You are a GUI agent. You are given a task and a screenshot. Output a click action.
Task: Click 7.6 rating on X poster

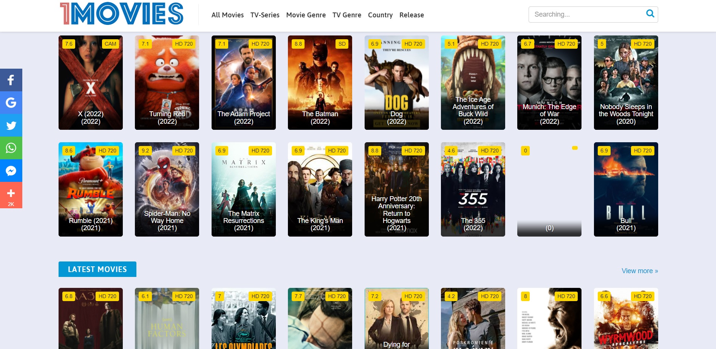(x=69, y=44)
